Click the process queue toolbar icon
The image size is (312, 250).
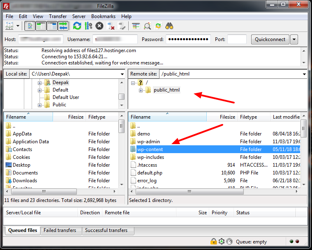point(88,26)
